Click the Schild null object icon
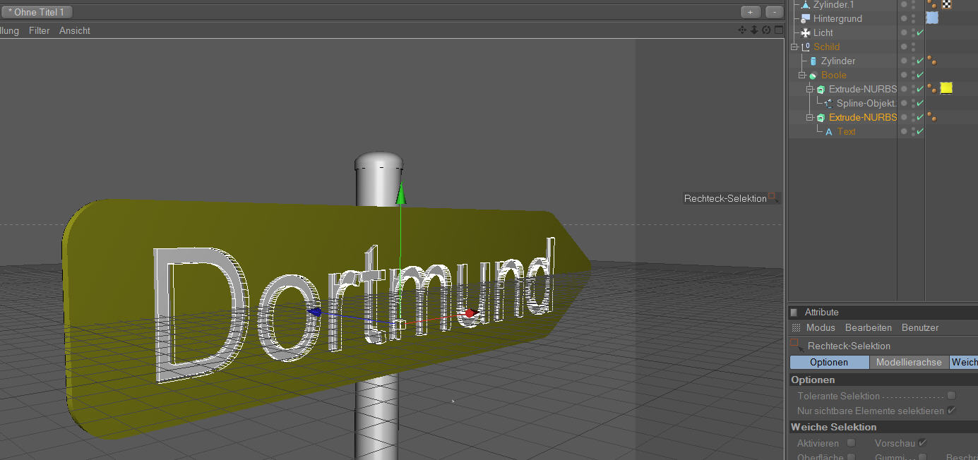This screenshot has width=978, height=460. point(806,47)
